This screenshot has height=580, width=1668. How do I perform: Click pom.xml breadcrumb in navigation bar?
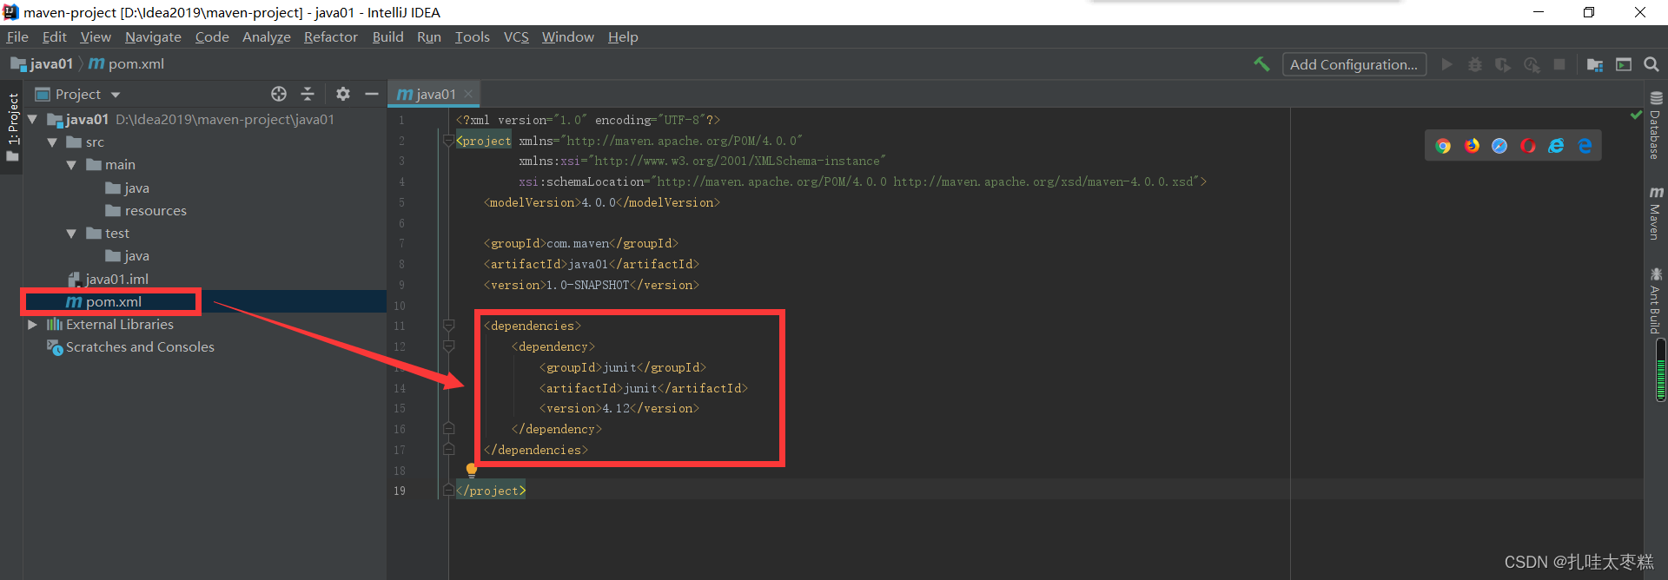point(127,64)
